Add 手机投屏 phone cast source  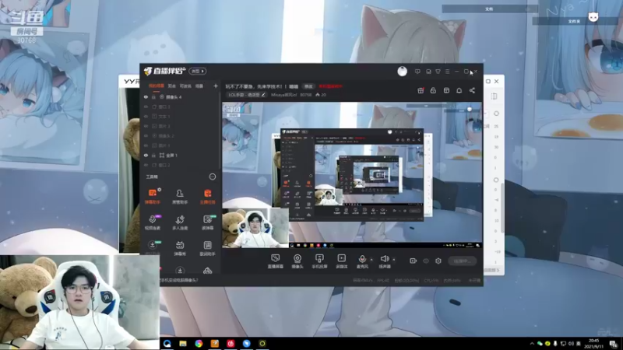[319, 261]
